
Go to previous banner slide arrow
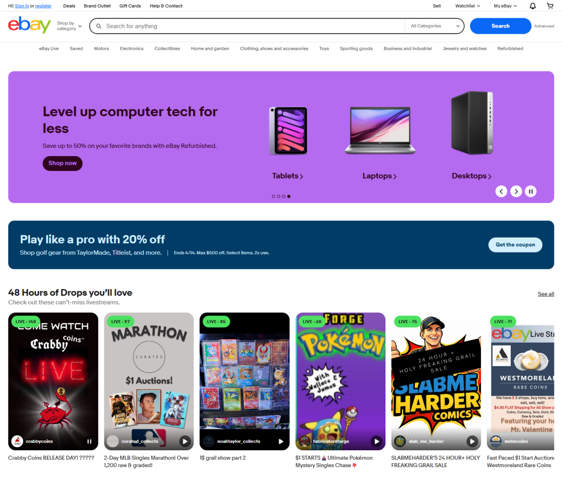pyautogui.click(x=501, y=191)
